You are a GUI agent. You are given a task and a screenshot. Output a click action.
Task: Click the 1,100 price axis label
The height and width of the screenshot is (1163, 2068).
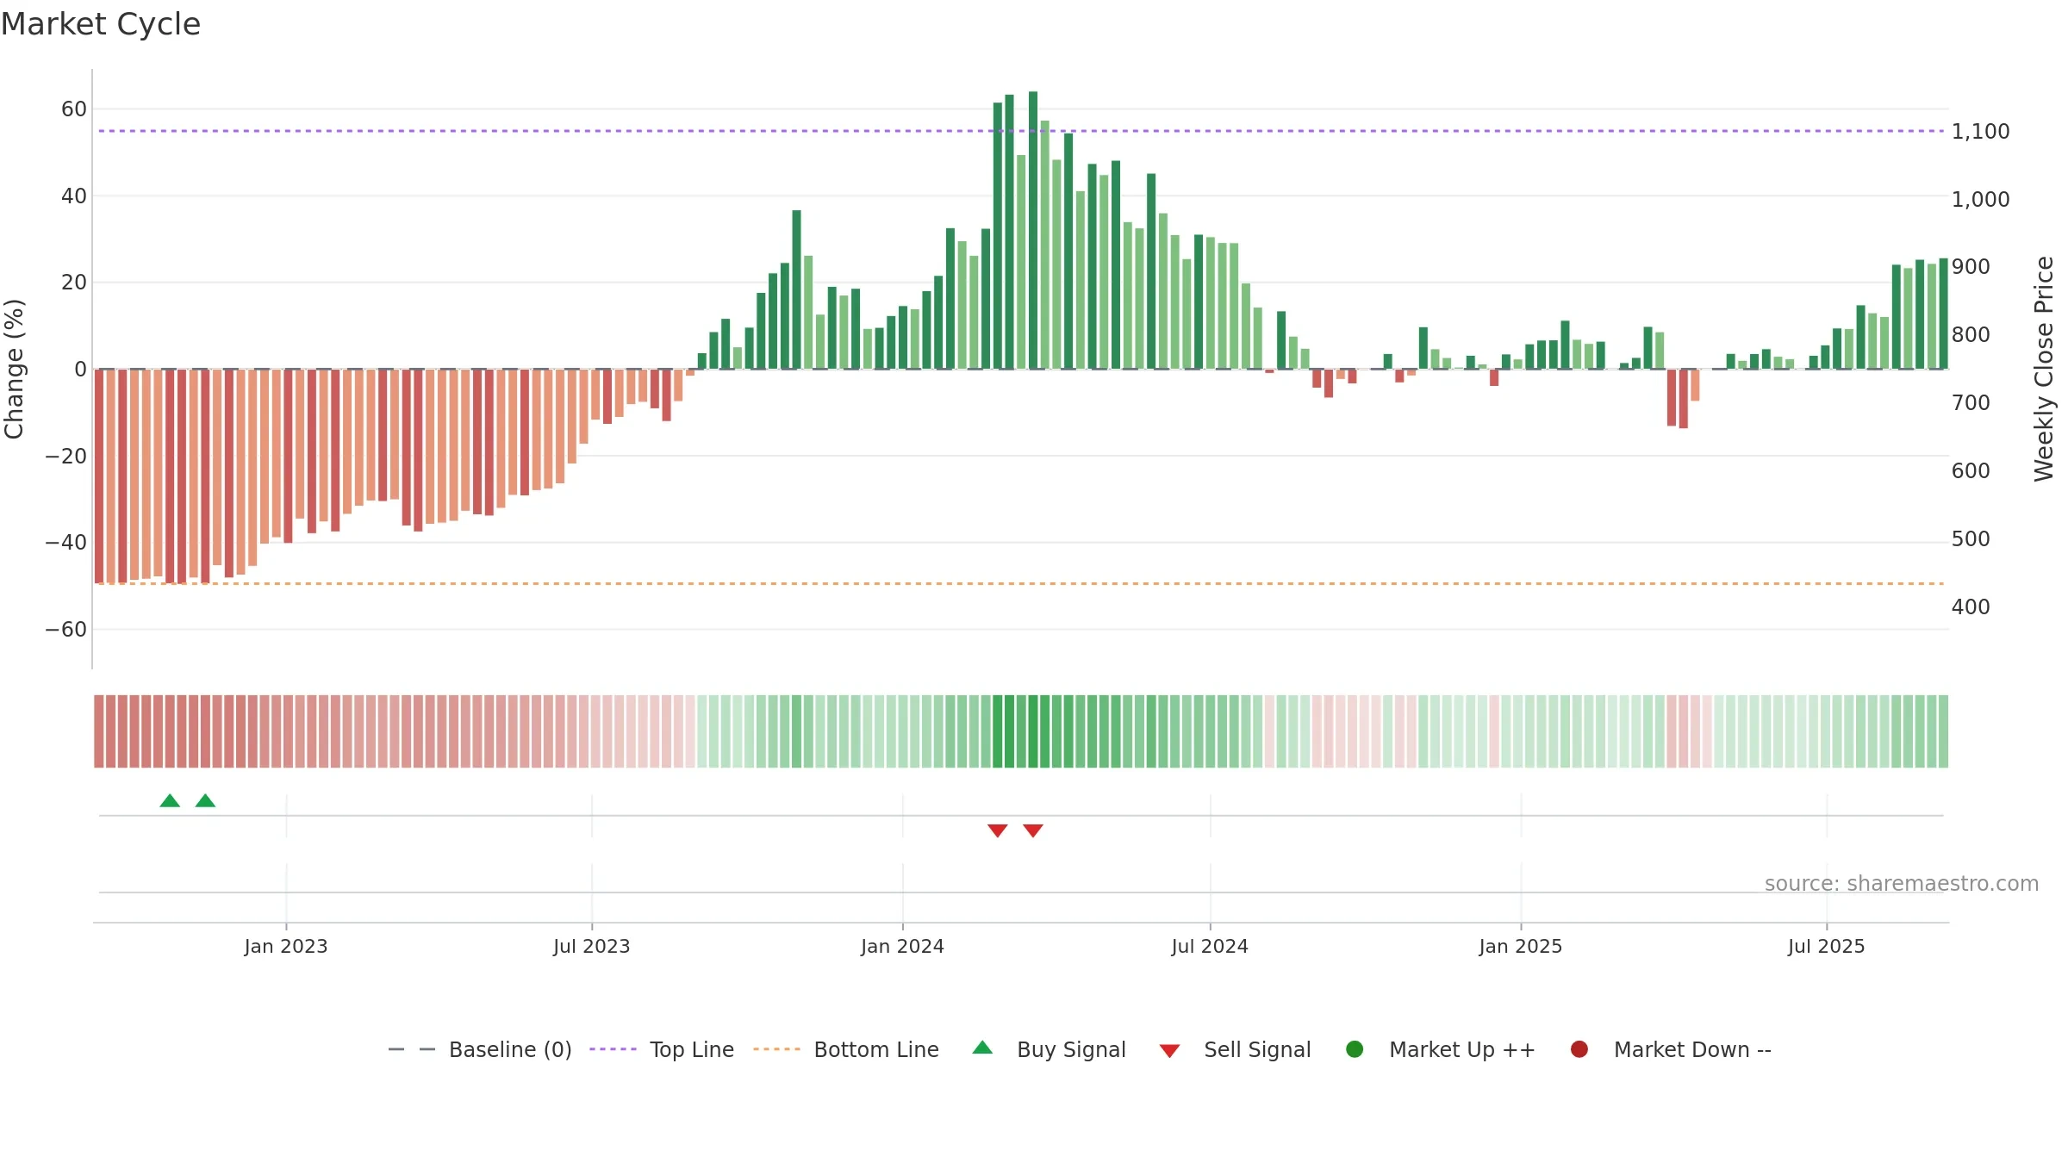pos(1980,132)
